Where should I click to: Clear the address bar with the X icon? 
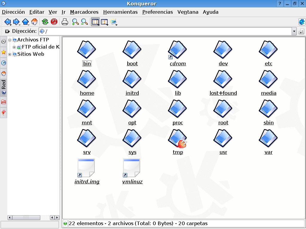coord(7,31)
